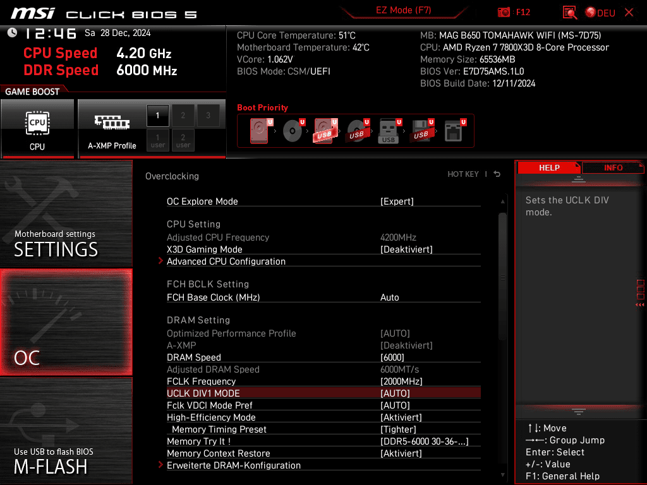Viewport: 647px width, 485px height.
Task: Toggle High-Efficiency Mode [Aktiviert]
Action: 323,417
